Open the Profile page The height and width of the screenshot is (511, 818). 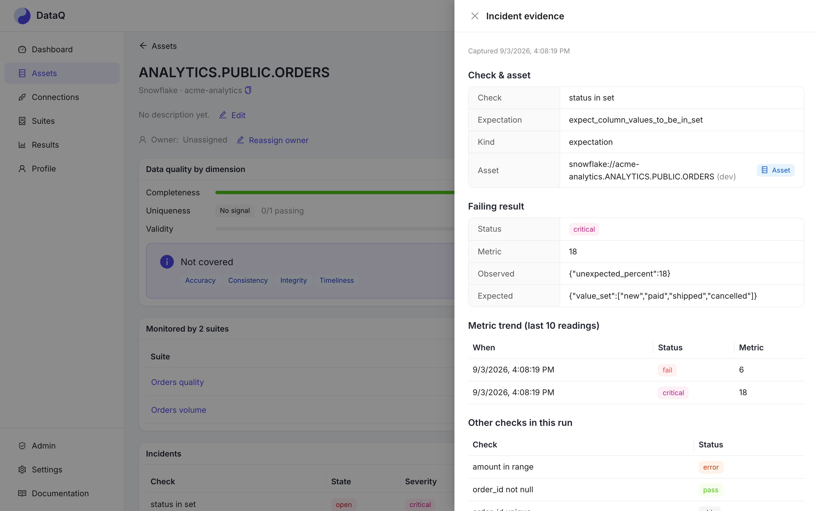tap(62, 169)
